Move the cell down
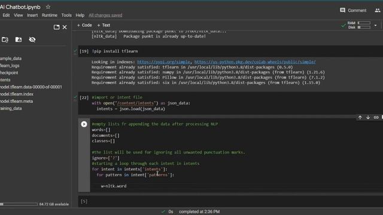This screenshot has width=383, height=215. pos(368,118)
